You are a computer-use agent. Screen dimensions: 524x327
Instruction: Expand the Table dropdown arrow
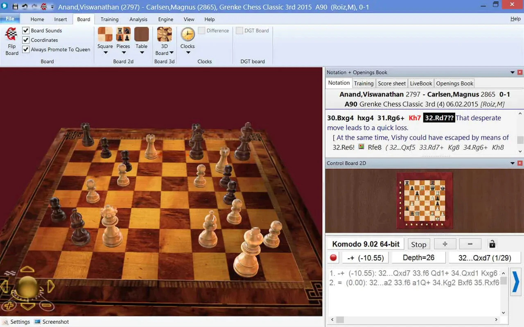[x=142, y=52]
